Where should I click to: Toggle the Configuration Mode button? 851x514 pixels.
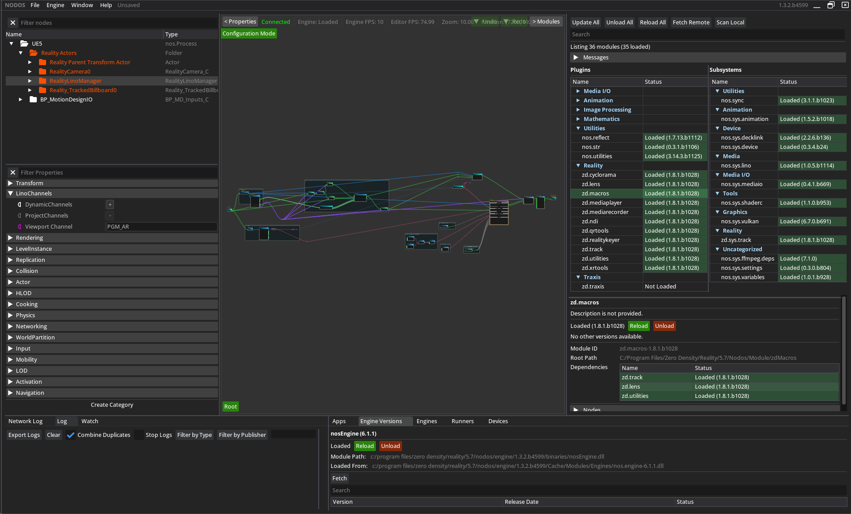pos(249,33)
